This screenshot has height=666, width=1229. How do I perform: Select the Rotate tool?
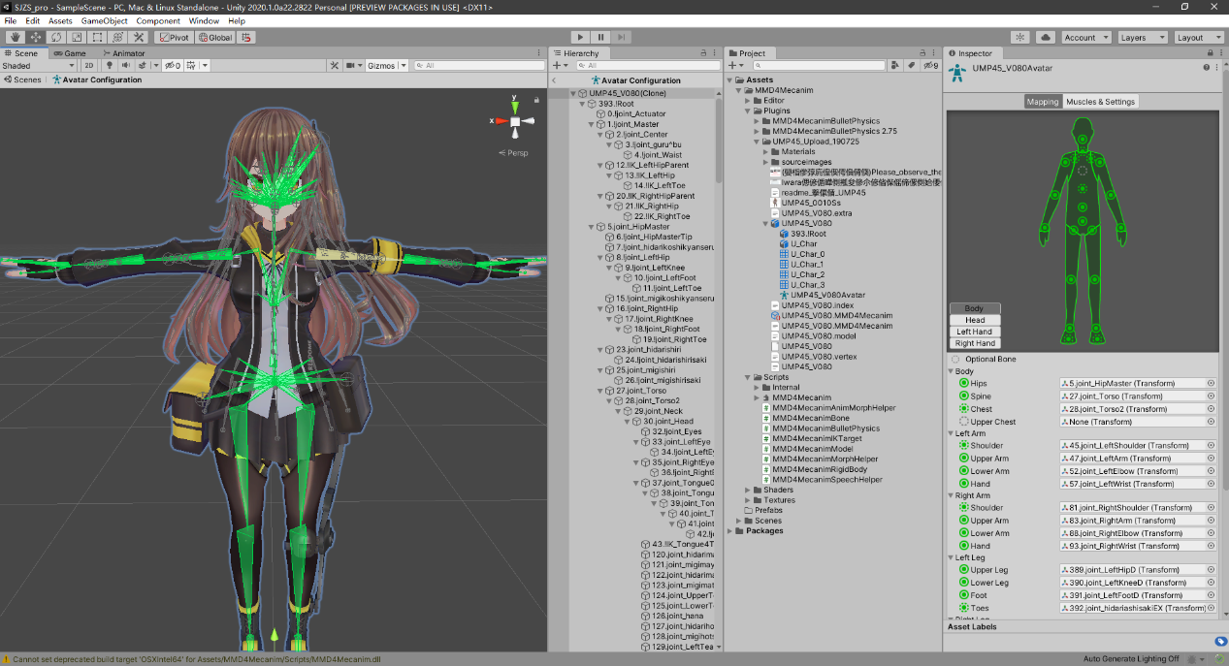[x=55, y=38]
